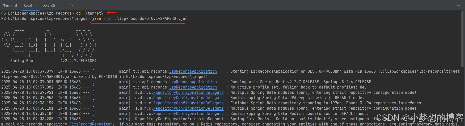
Task: Click the '(v2.2.7.RELEASE)' version text
Action: pyautogui.click(x=78, y=61)
